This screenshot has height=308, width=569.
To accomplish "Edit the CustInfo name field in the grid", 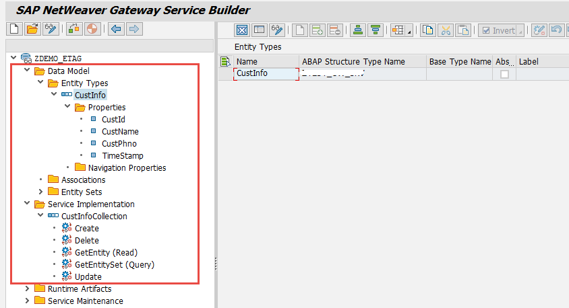I will pyautogui.click(x=266, y=73).
